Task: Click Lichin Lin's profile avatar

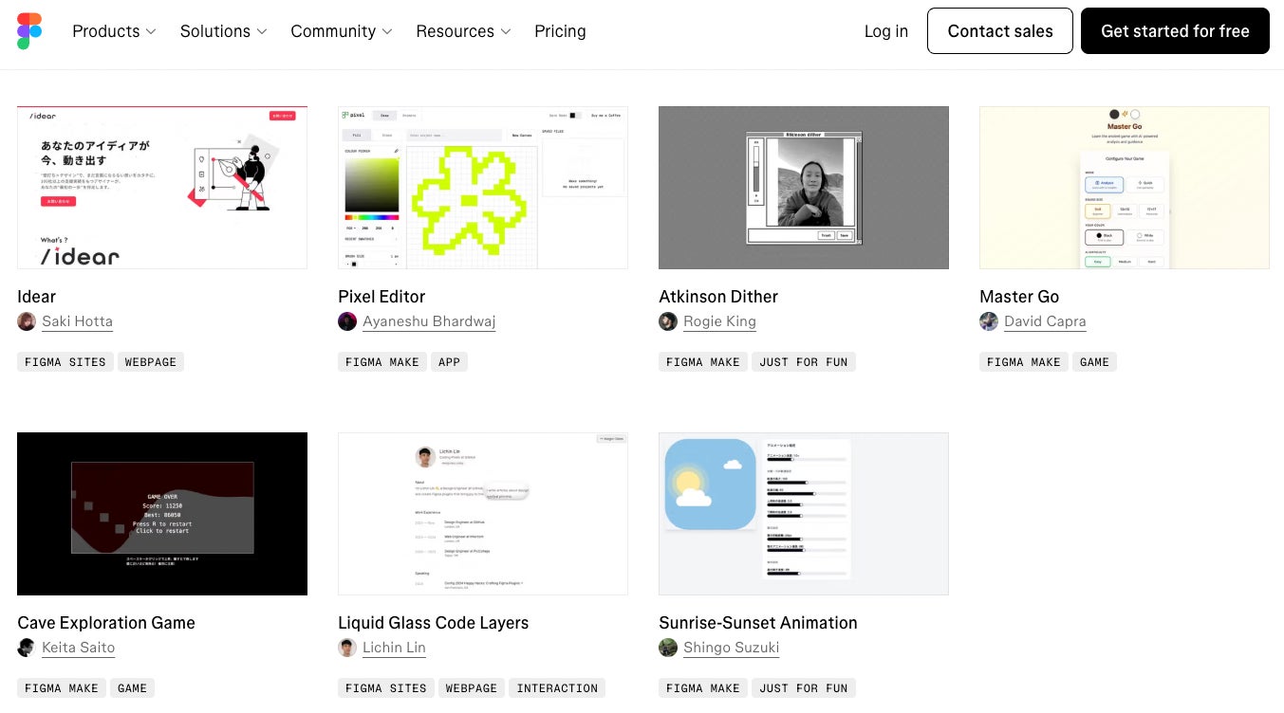Action: (x=347, y=648)
